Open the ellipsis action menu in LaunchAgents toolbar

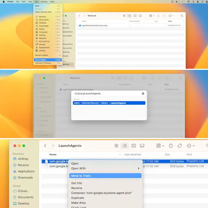tap(190, 146)
